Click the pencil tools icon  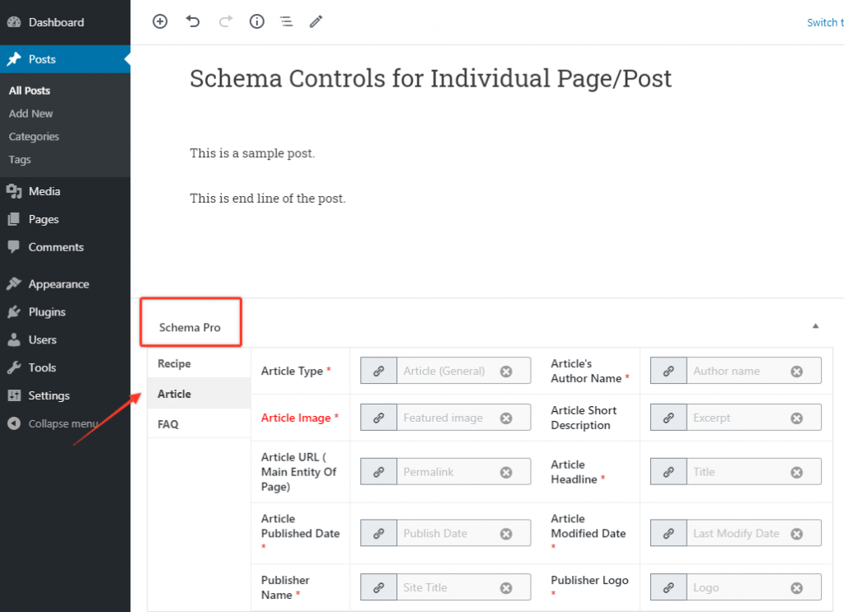click(316, 22)
